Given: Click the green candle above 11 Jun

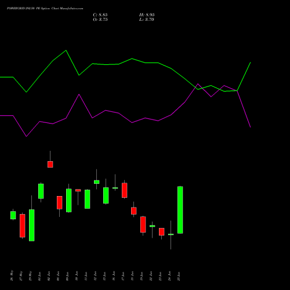Looking at the screenshot, I should tap(88, 199).
